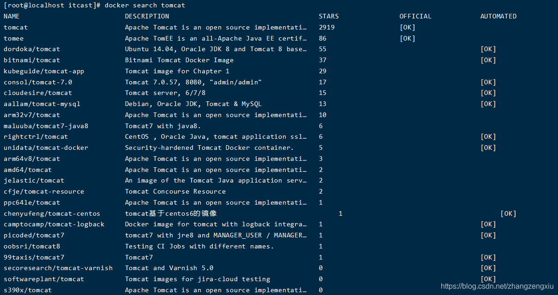
Task: Click the official [OK] for tomee
Action: [x=408, y=38]
